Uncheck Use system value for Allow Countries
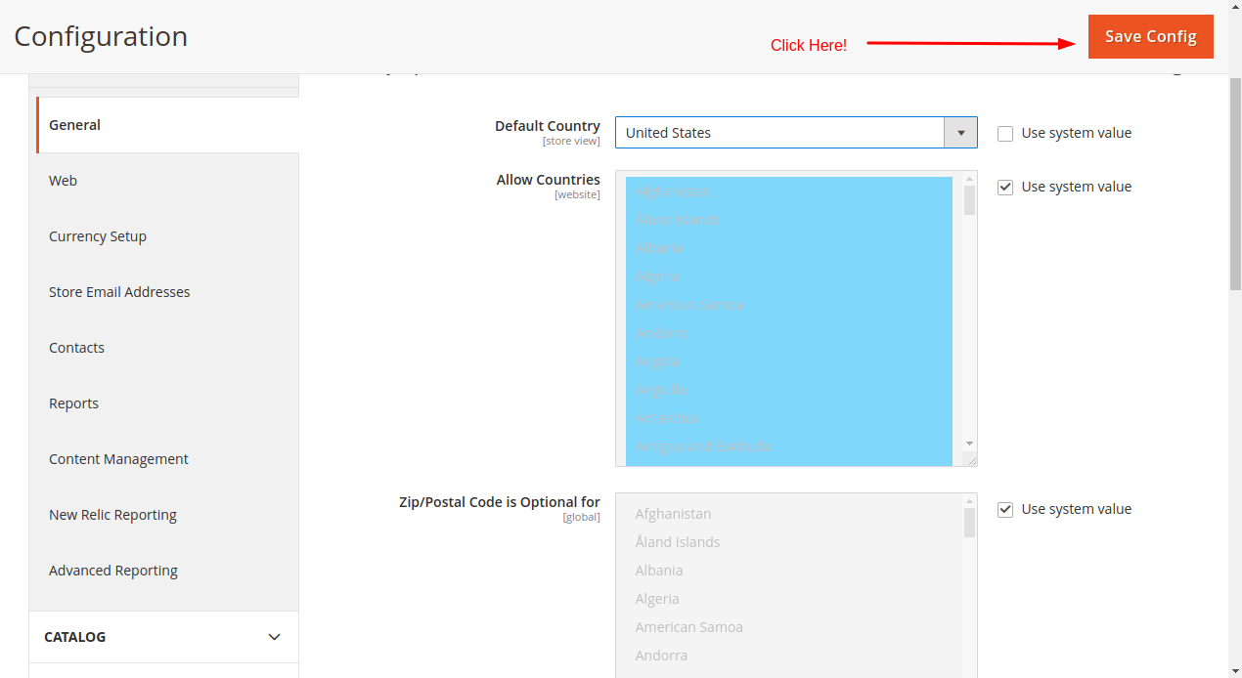1242x678 pixels. click(1005, 188)
